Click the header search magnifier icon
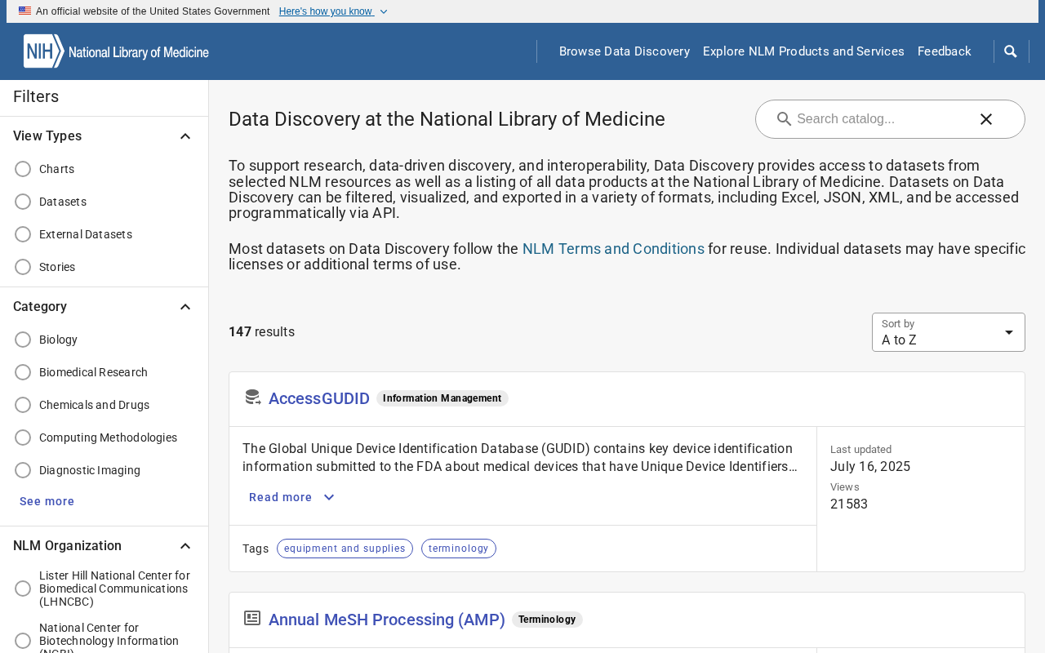This screenshot has width=1045, height=653. click(x=1011, y=51)
